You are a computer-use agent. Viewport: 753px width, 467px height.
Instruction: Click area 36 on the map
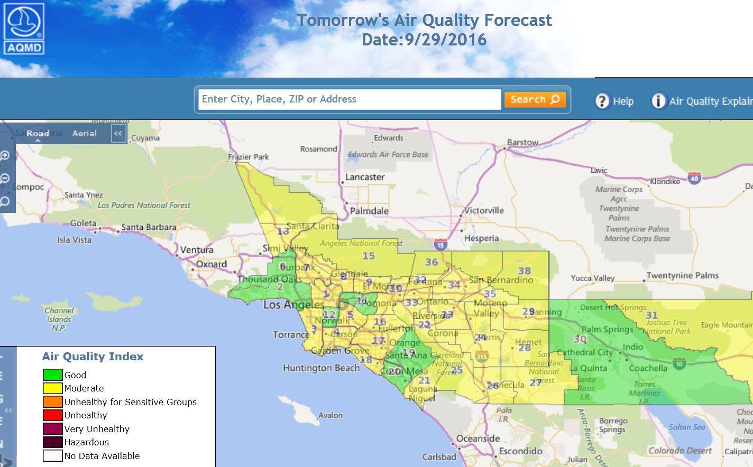click(x=431, y=262)
